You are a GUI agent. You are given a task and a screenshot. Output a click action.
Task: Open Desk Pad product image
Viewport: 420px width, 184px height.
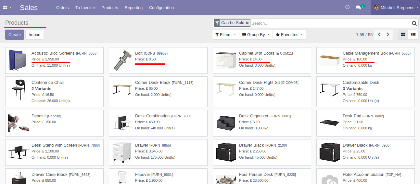coord(330,123)
